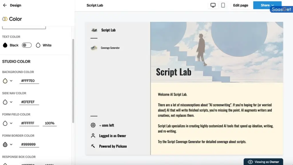Click the Viewing as Owner button

(x=263, y=162)
